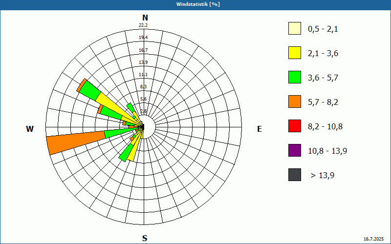391x244 pixels.
Task: Click the 'Windstatistik [%]' title text
Action: [x=198, y=4]
